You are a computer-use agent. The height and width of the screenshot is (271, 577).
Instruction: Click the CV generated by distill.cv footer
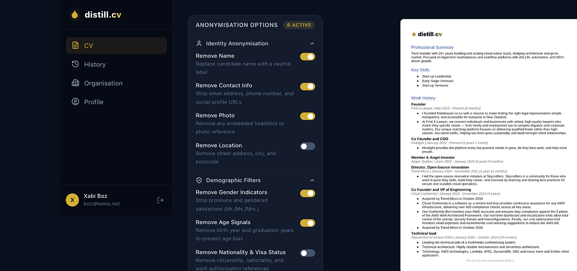tap(490, 261)
